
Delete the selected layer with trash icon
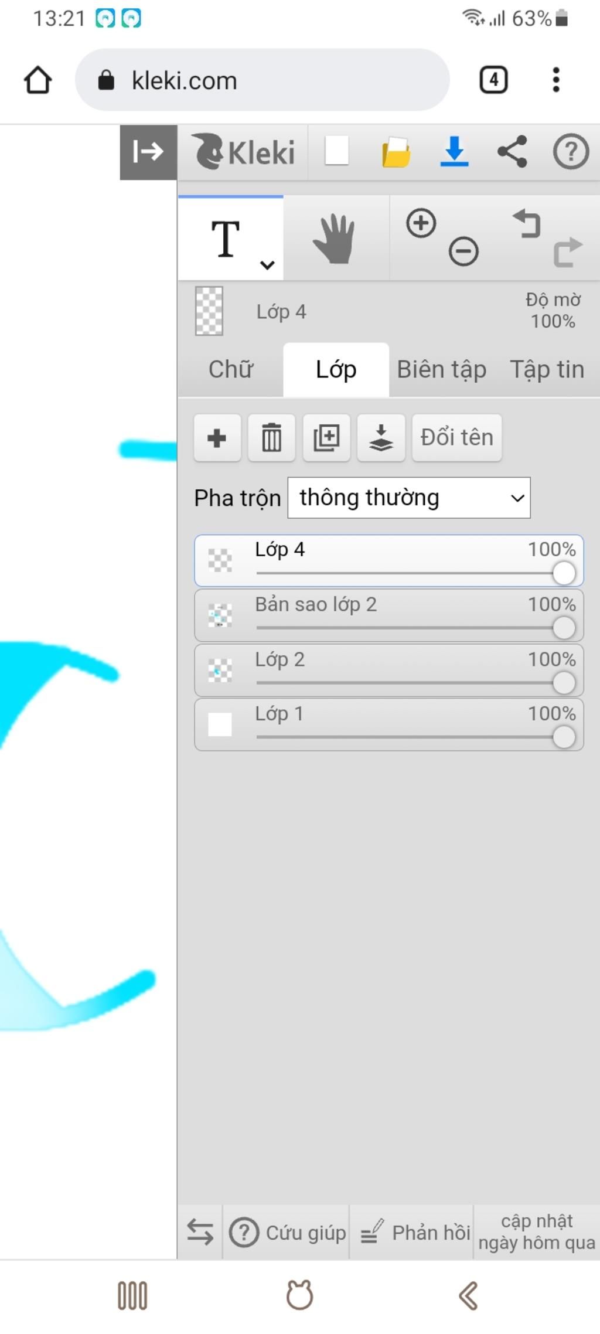(x=271, y=438)
